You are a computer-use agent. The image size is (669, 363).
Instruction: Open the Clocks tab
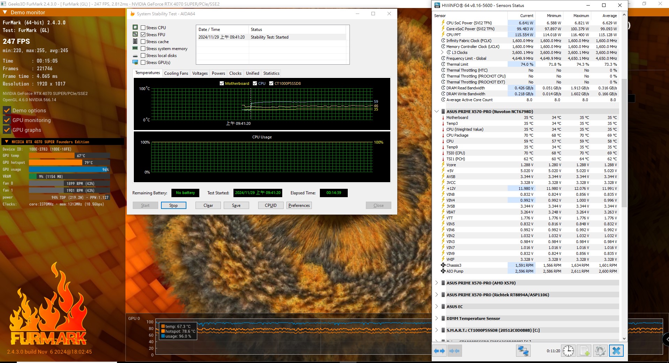click(235, 73)
